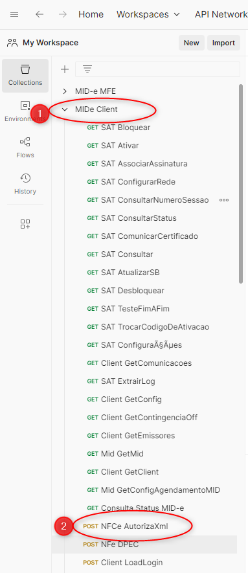Expand the MID-e MFE collection
Image resolution: width=248 pixels, height=573 pixels.
coord(65,91)
